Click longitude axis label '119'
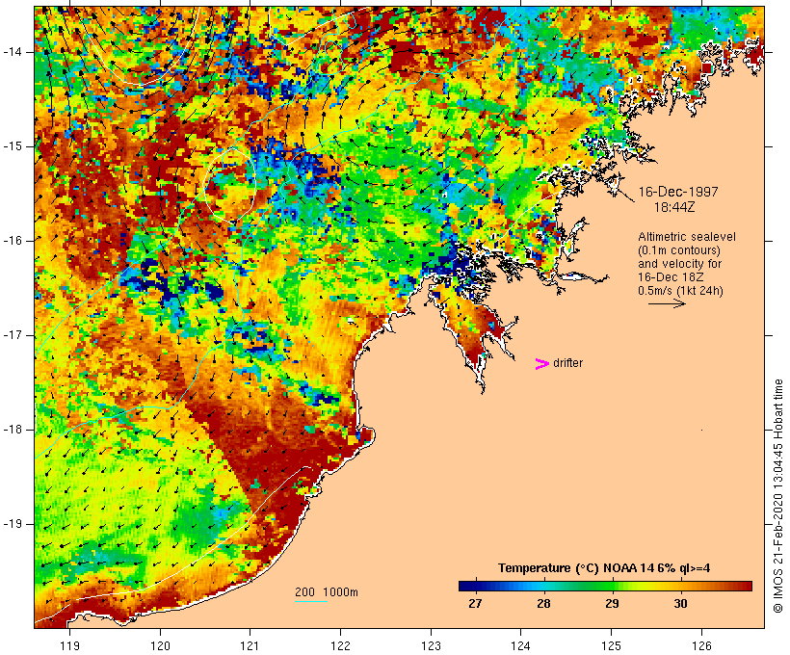This screenshot has height=655, width=790. (x=69, y=645)
